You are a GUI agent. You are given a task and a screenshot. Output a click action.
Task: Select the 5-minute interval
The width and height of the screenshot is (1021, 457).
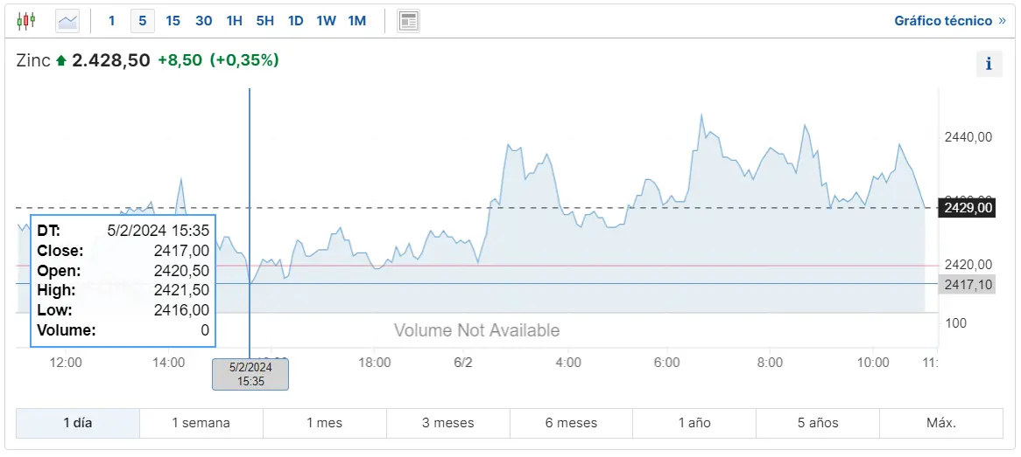point(142,20)
